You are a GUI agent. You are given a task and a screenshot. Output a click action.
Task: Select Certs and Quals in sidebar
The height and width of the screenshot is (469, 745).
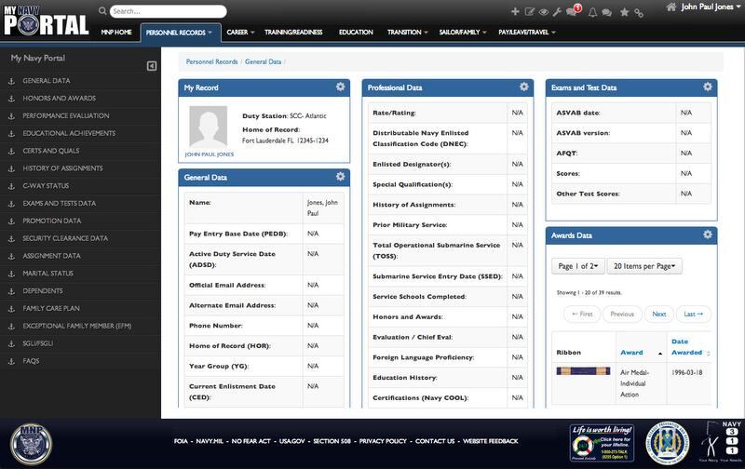51,151
